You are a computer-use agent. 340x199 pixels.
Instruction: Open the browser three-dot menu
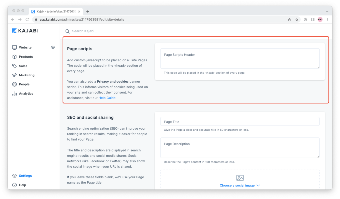[x=327, y=20]
